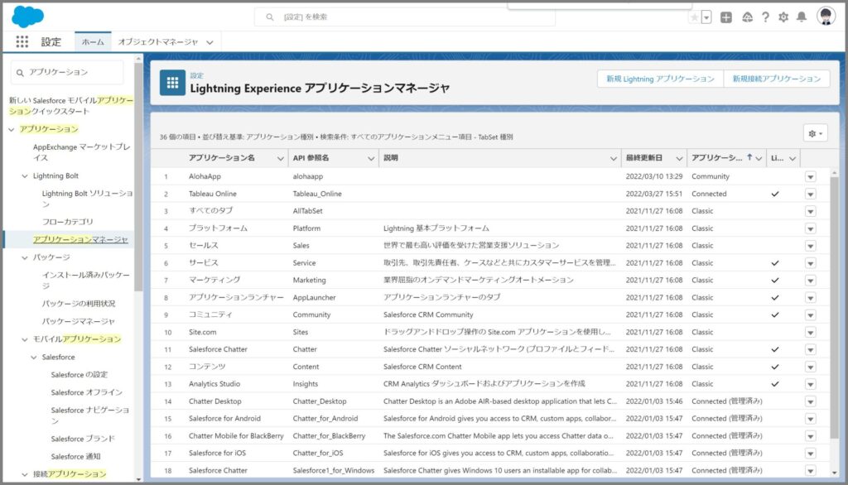Click the 新規接続アプリケーション button
848x485 pixels.
(x=777, y=78)
